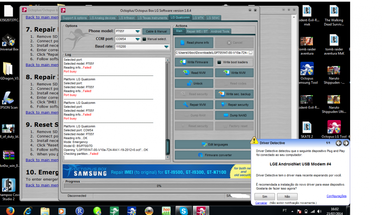Image resolution: width=382 pixels, height=215 pixels.
Task: Click 'Mode: Emergency' log line
Action: click(75, 142)
